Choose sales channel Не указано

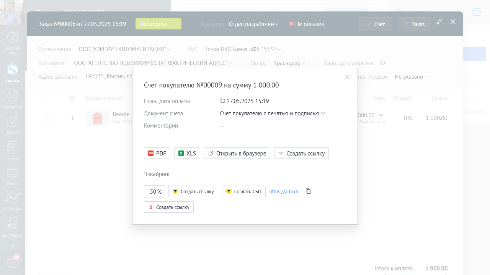tap(411, 77)
